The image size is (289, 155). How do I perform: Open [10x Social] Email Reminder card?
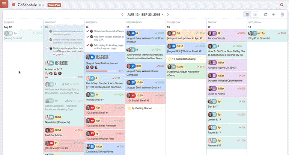click(105, 123)
